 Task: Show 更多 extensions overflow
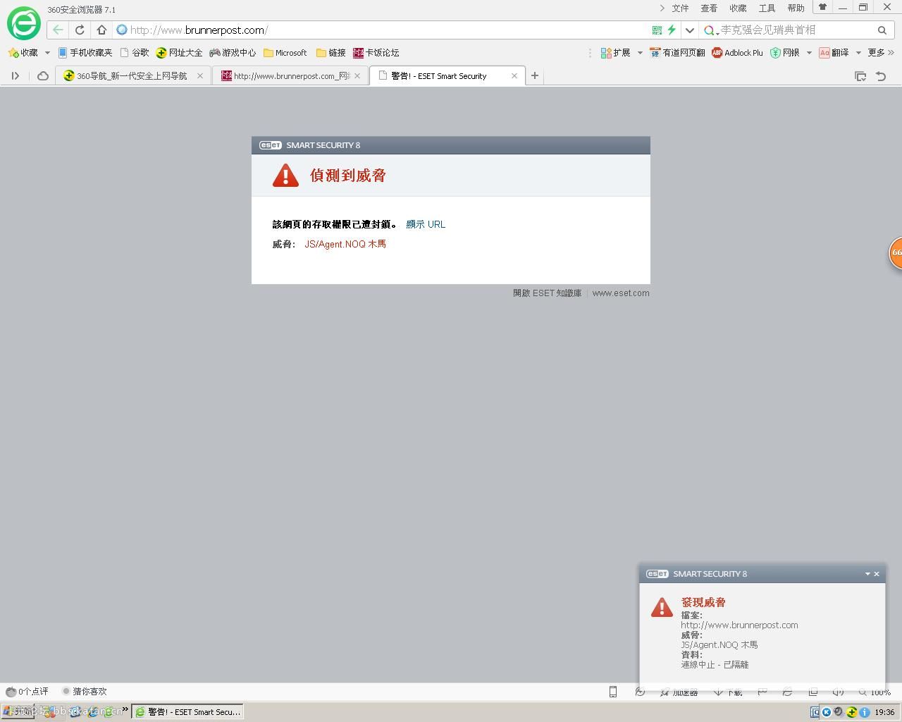coord(881,53)
